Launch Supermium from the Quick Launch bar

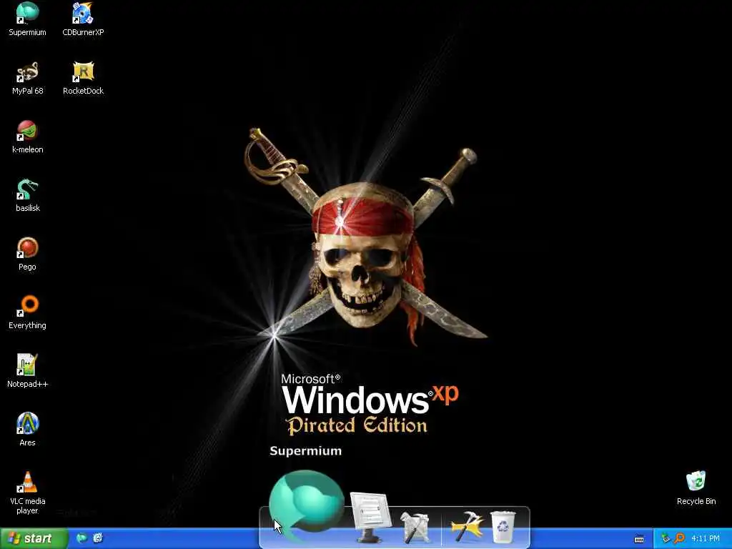click(x=81, y=538)
